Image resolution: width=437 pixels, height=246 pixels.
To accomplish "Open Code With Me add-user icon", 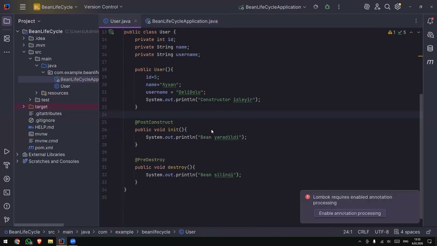I will 377,7.
